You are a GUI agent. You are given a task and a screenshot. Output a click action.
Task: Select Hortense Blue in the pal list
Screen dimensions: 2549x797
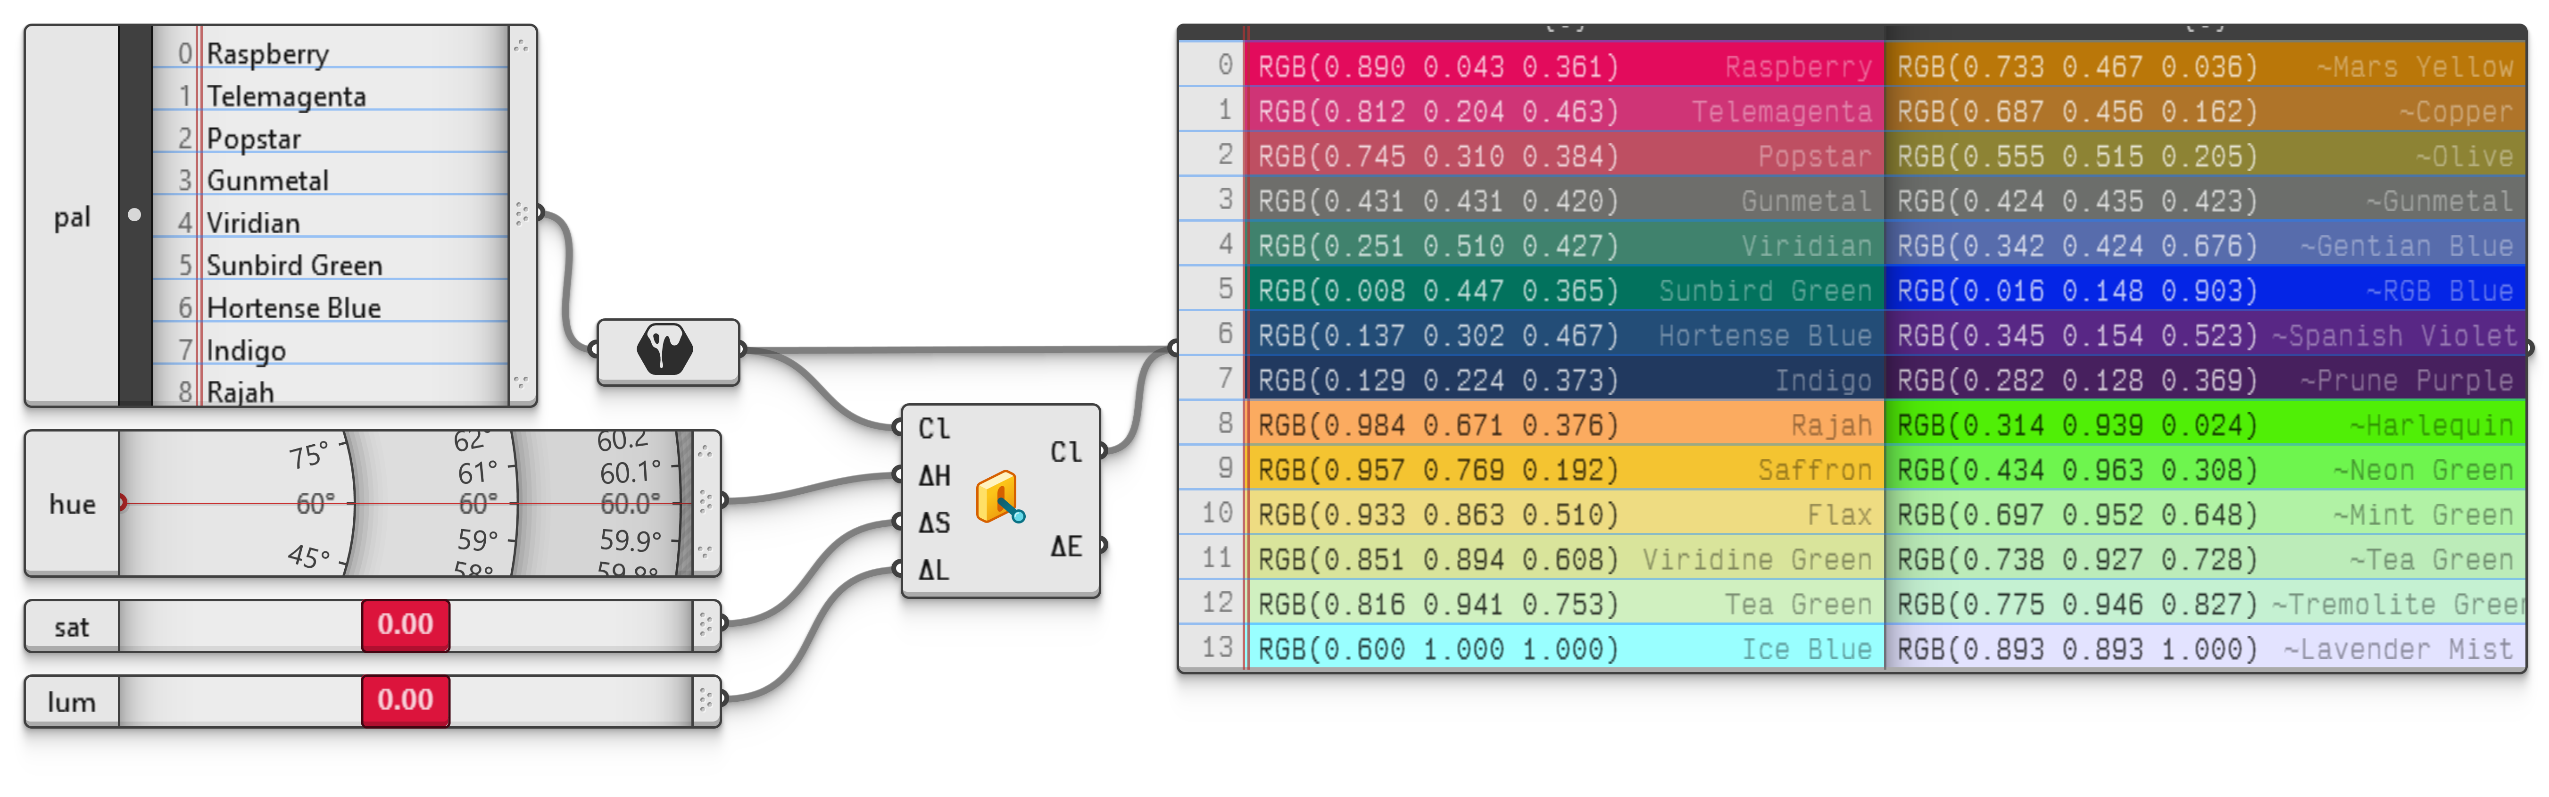tap(331, 308)
